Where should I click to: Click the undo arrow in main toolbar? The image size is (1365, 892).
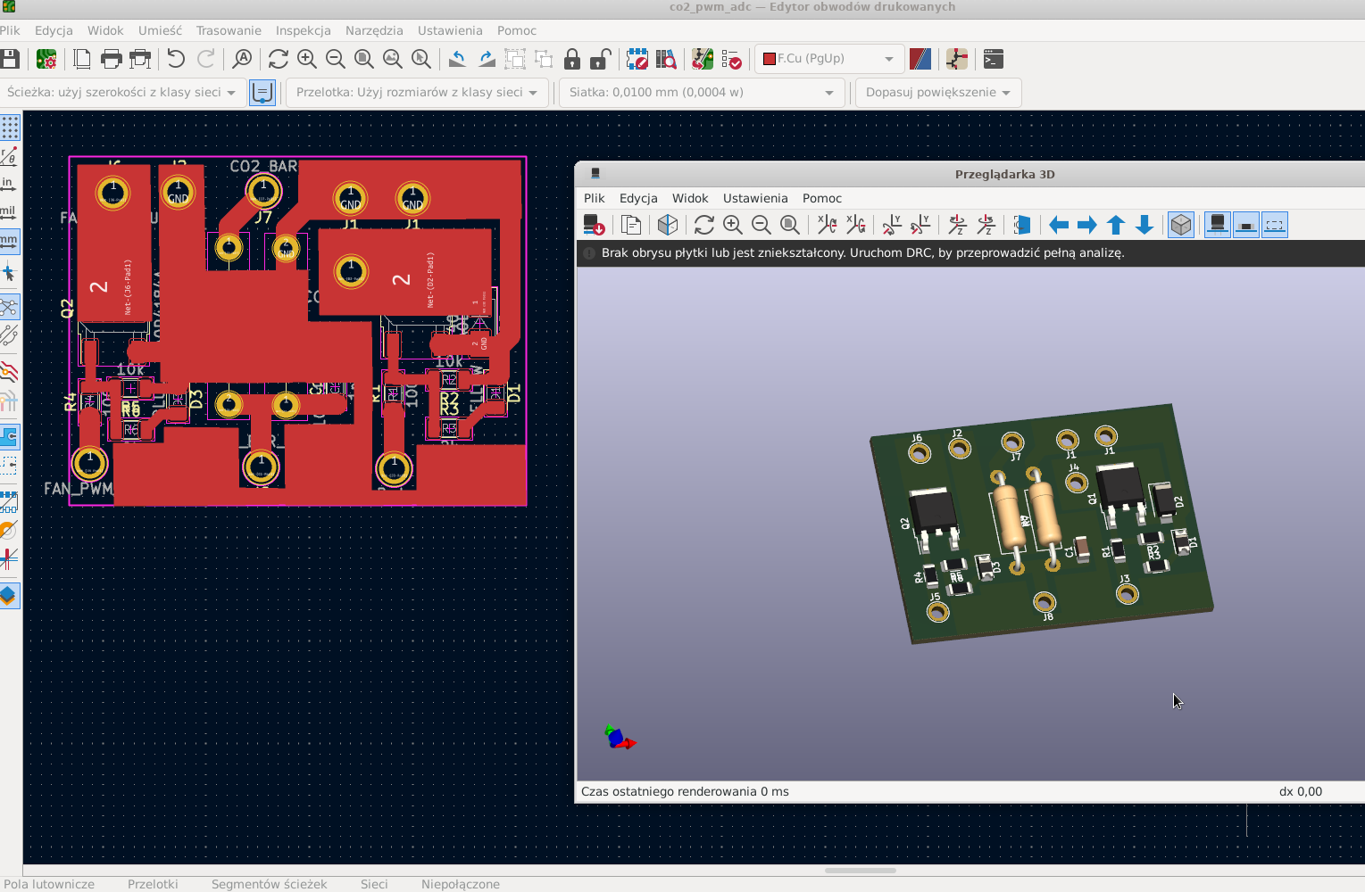point(176,59)
